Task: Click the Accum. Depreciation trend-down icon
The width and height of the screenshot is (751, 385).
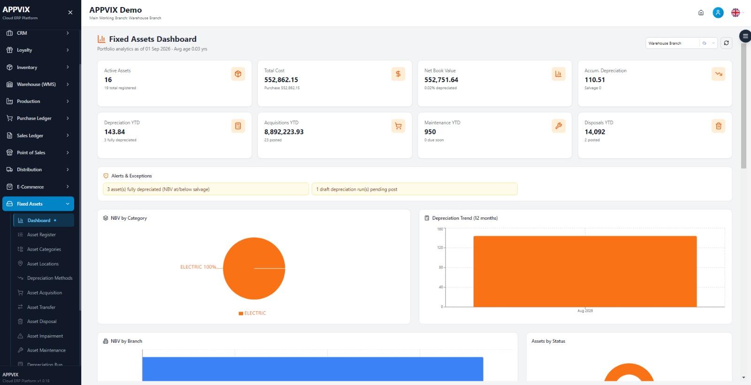Action: [x=718, y=74]
